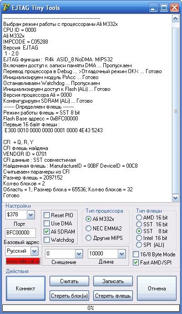Click the log line 'Flash Base адресс = 0xBFC00000'

coord(40,119)
